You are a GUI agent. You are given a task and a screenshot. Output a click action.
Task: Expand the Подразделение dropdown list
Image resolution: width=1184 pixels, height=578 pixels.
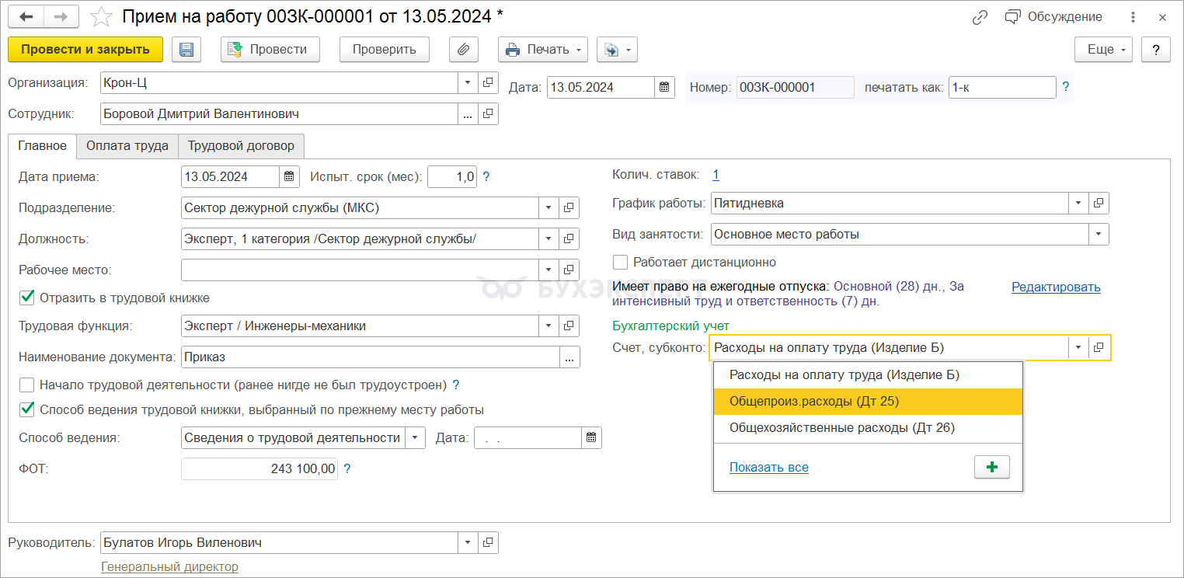tap(548, 208)
